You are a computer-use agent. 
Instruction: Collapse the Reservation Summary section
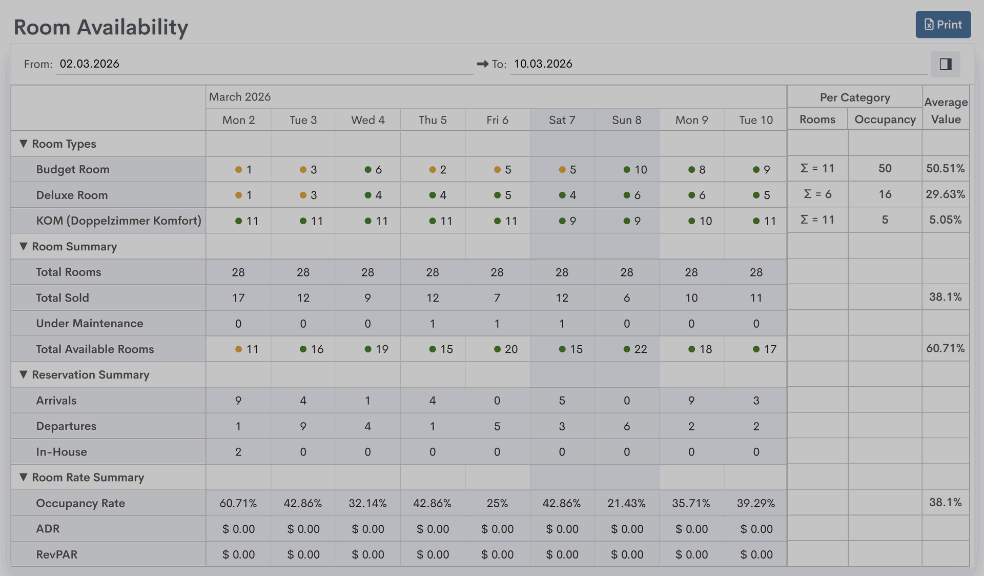point(24,374)
